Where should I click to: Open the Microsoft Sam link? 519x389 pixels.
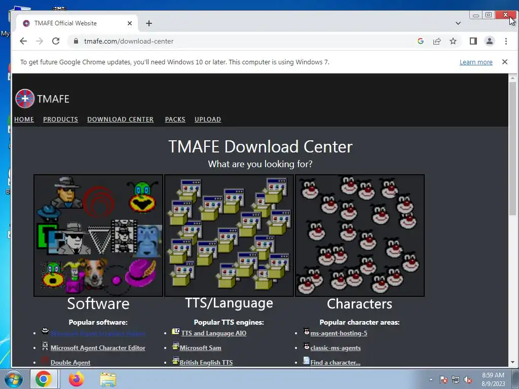click(x=201, y=347)
